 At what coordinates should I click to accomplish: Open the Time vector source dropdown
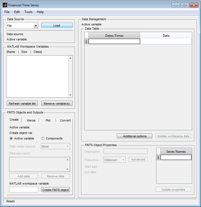[x=55, y=146]
